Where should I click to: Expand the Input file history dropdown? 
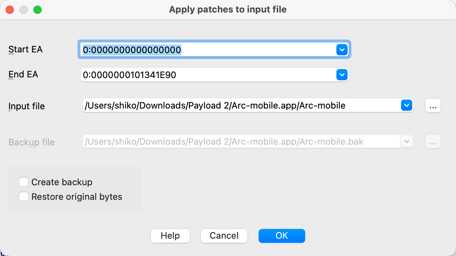point(406,105)
